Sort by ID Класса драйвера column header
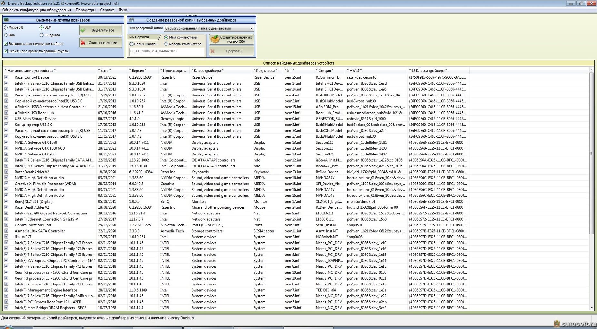 click(x=439, y=71)
